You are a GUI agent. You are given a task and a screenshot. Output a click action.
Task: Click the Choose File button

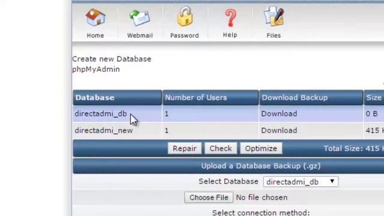pos(209,197)
